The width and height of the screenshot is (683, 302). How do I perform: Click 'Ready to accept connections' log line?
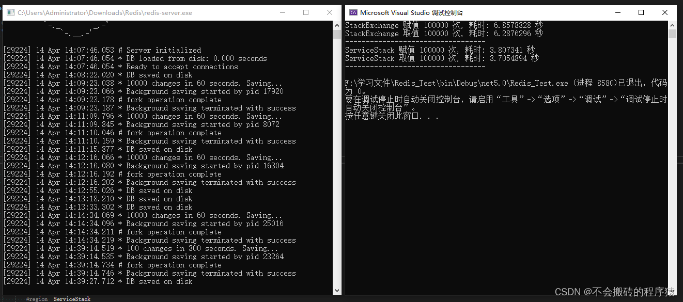coord(120,67)
